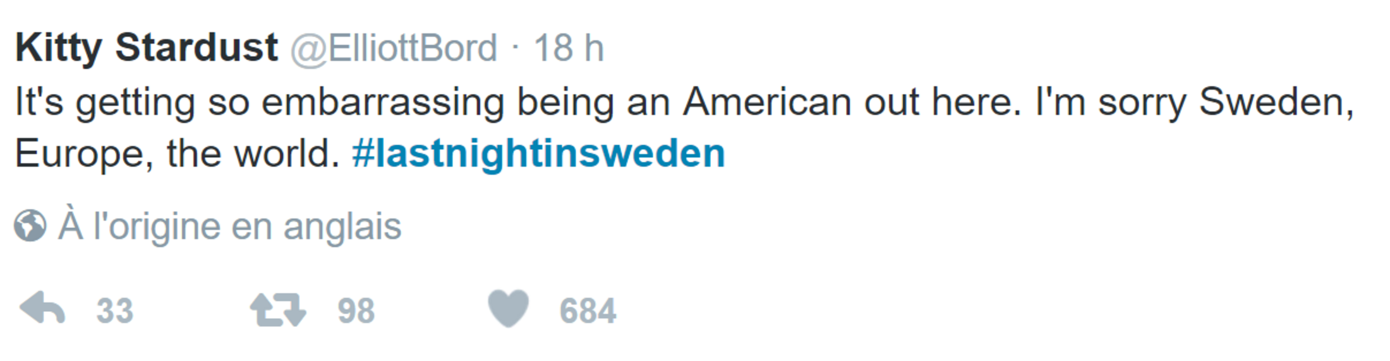Viewport: 1390px width, 361px height.
Task: Click the @ElliottBord handle
Action: (394, 48)
